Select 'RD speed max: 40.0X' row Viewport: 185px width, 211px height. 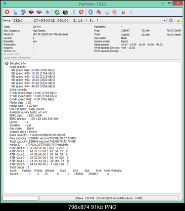coord(33,70)
